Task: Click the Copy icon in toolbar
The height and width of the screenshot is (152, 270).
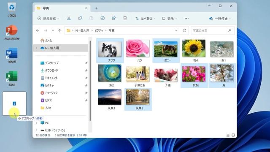Action: coord(80,18)
